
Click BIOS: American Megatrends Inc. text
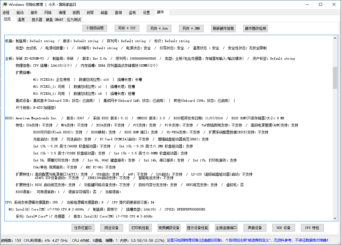[31, 118]
